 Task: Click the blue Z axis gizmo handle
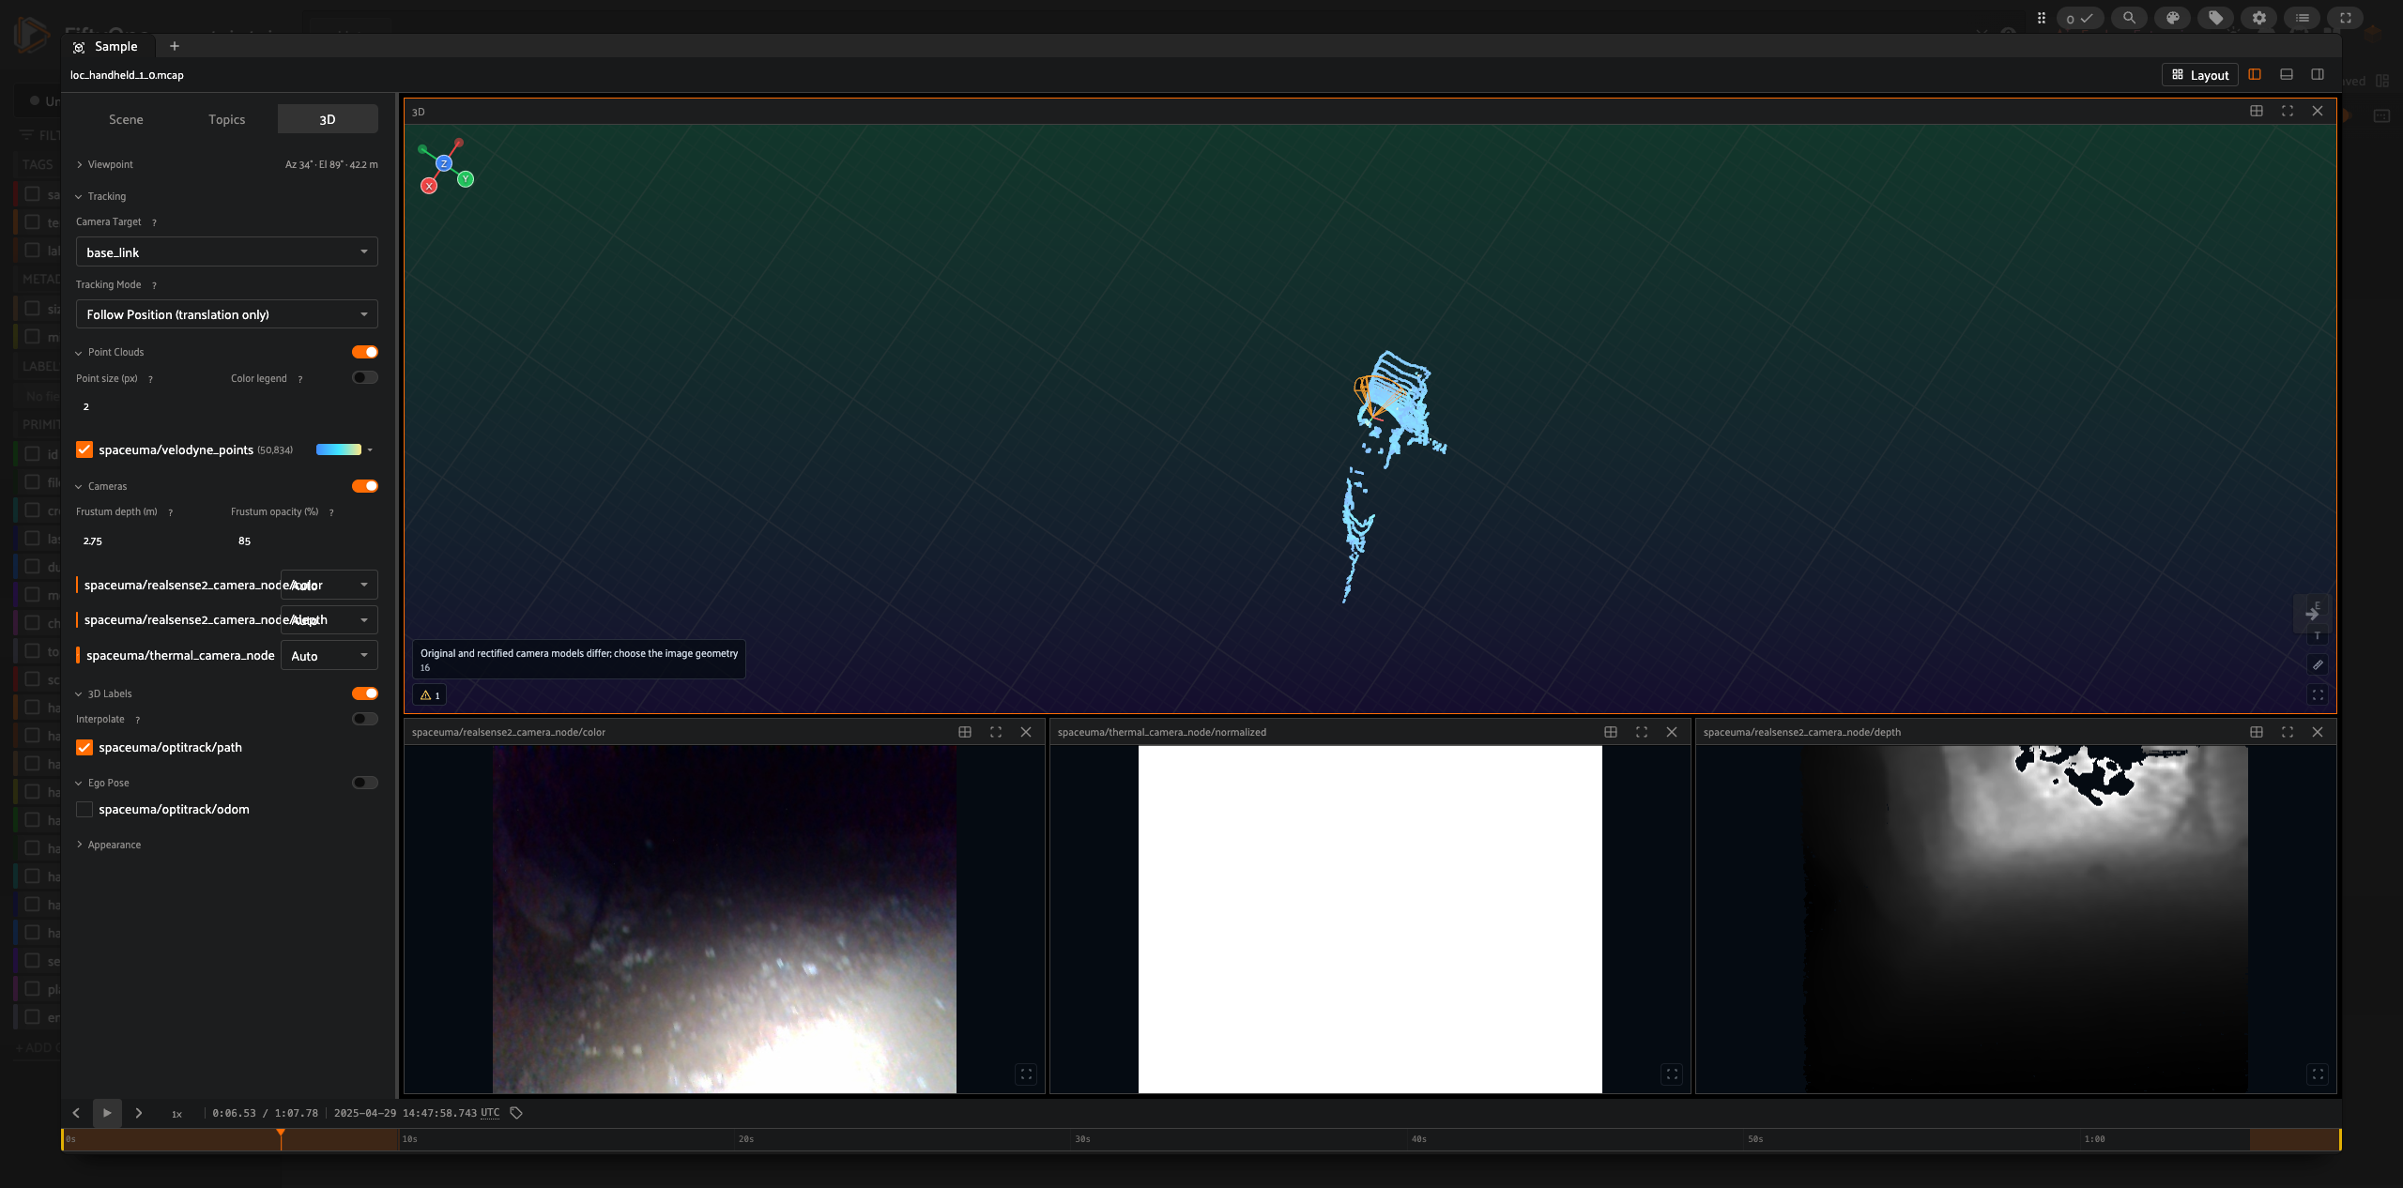point(444,163)
